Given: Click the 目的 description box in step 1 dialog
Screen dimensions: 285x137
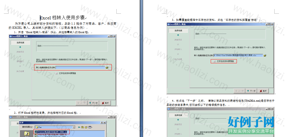Looking at the screenshot, I should coord(72,46).
